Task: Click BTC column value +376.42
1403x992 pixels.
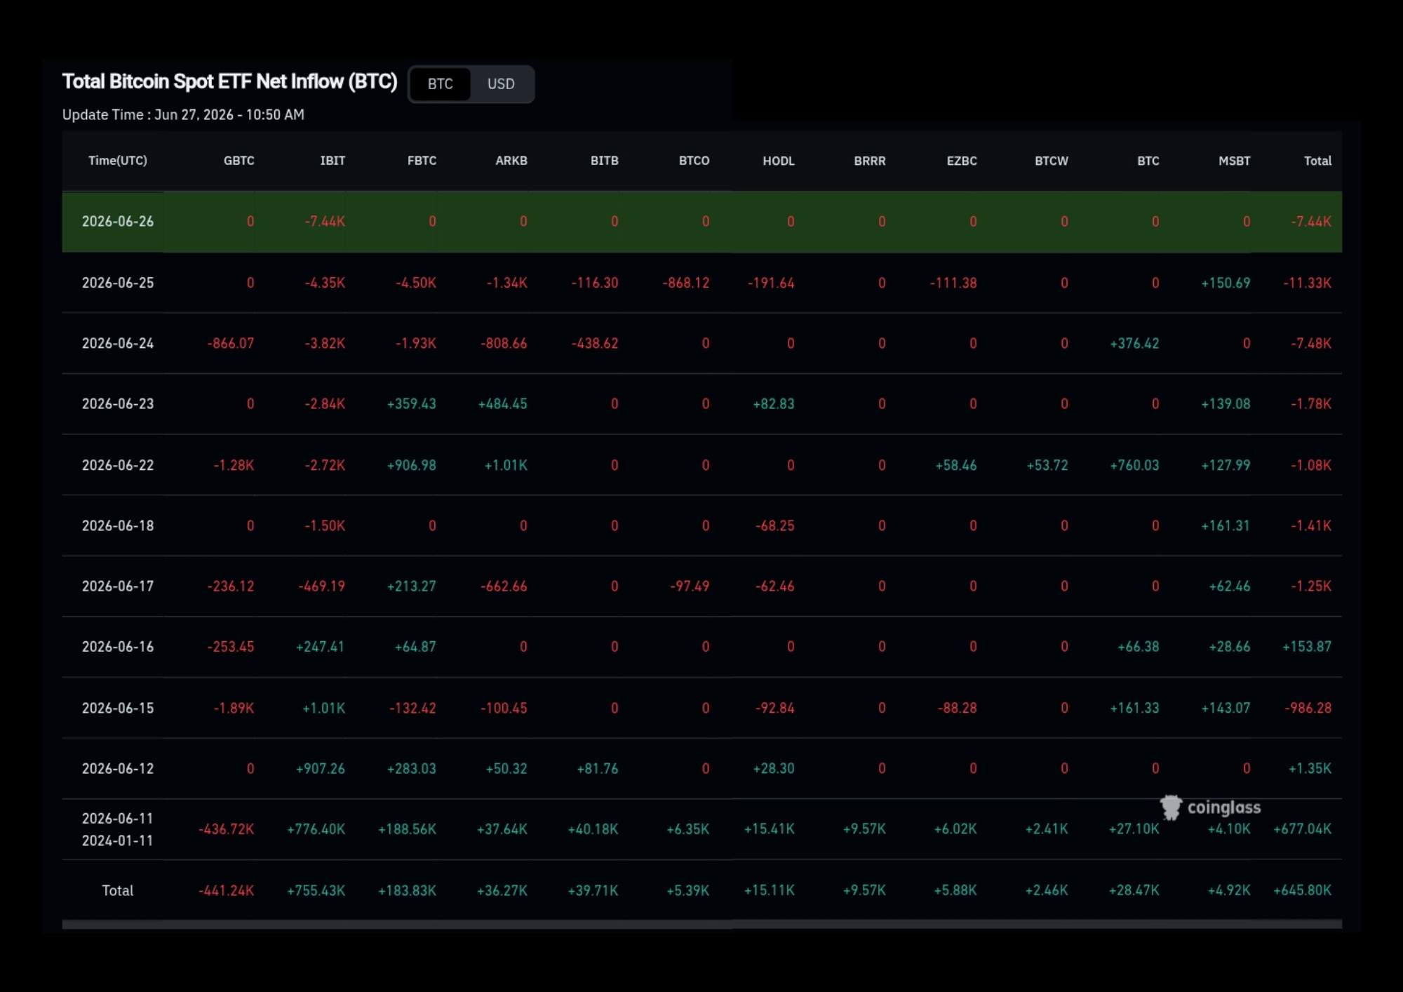Action: [x=1134, y=343]
